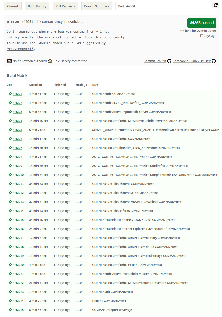Click GitHub icon beside Commit 3c63f9f
Viewport: 222px width, 317px height.
(x=169, y=61)
